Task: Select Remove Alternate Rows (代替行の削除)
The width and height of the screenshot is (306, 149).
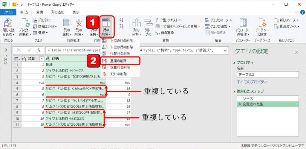Action: tap(120, 54)
